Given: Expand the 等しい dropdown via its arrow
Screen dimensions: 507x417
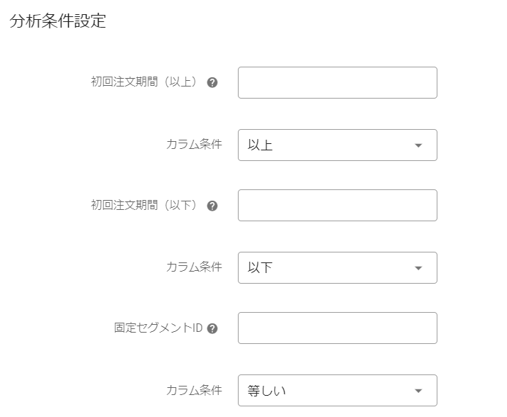Looking at the screenshot, I should pyautogui.click(x=418, y=391).
